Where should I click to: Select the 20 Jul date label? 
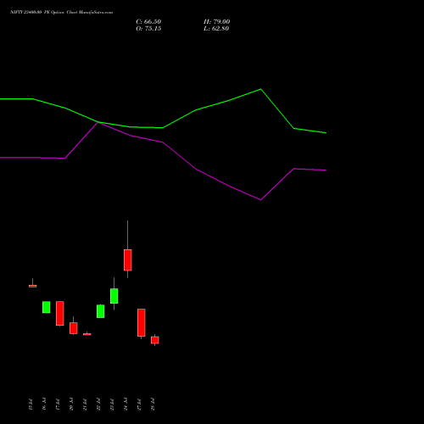[71, 404]
